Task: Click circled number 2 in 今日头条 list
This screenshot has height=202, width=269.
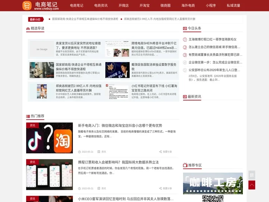Action: point(185,47)
